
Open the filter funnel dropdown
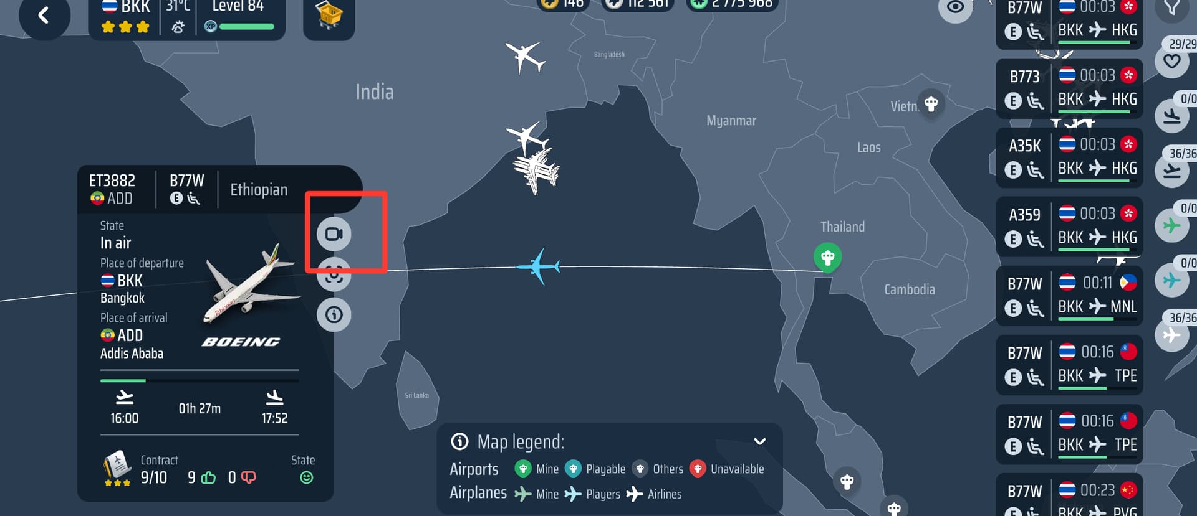pos(1172,7)
